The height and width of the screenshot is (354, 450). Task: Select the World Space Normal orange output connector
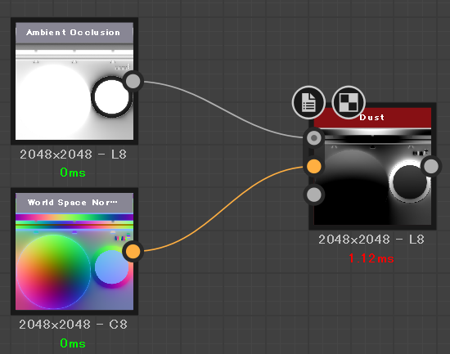pos(133,252)
